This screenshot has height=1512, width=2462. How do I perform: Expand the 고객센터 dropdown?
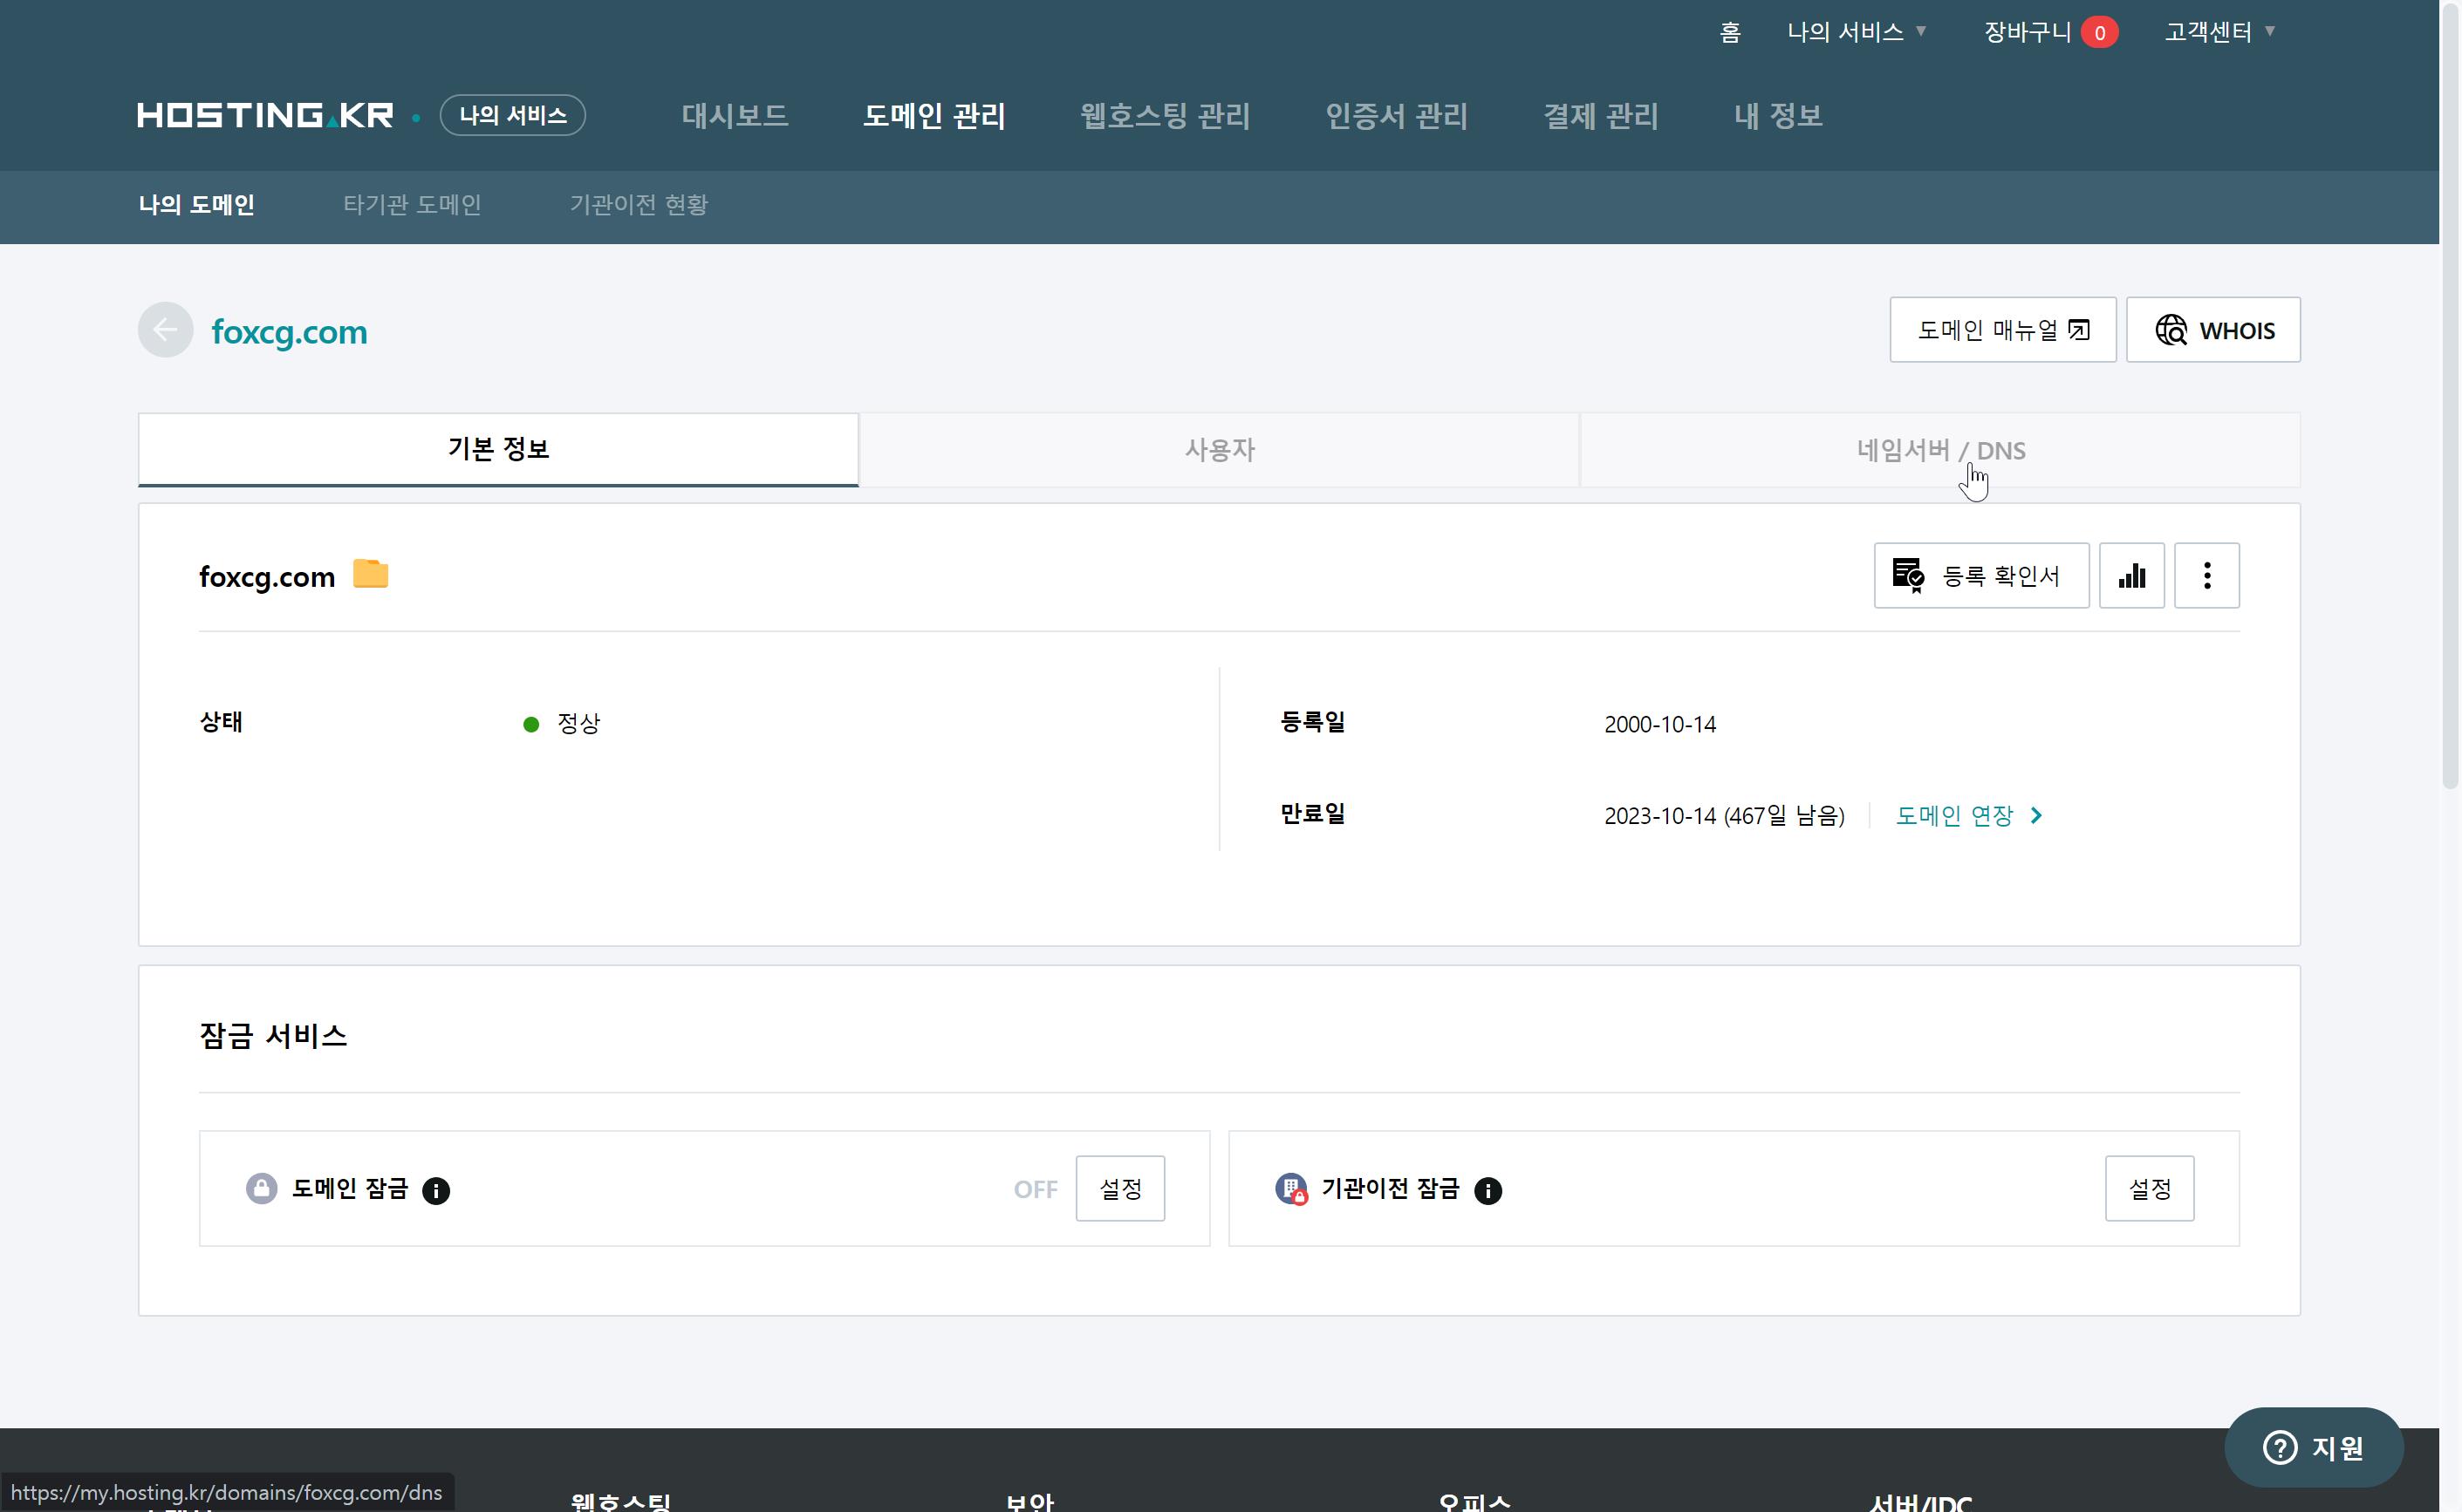(2219, 32)
